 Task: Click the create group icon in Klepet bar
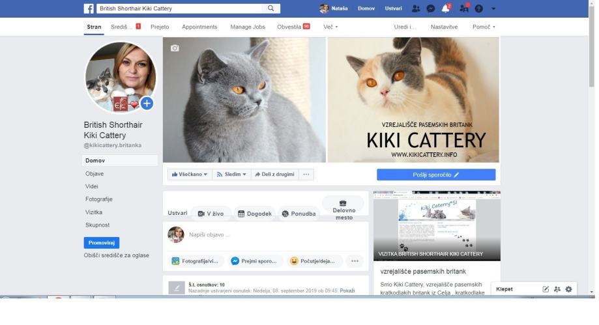(x=557, y=289)
